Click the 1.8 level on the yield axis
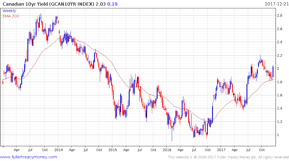Viewport: 289px width, 161px height. pyautogui.click(x=280, y=82)
